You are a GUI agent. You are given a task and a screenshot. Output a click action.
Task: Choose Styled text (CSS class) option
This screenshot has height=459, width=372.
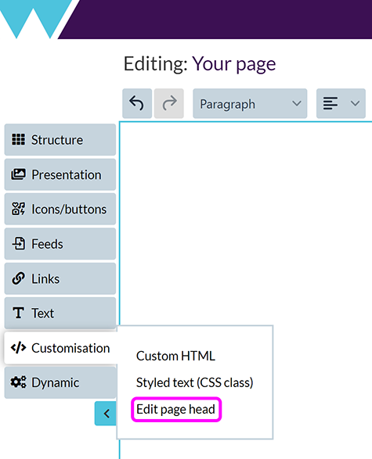point(195,382)
